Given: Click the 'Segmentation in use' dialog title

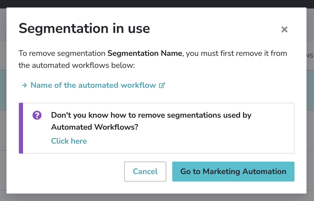Looking at the screenshot, I should pyautogui.click(x=84, y=28).
